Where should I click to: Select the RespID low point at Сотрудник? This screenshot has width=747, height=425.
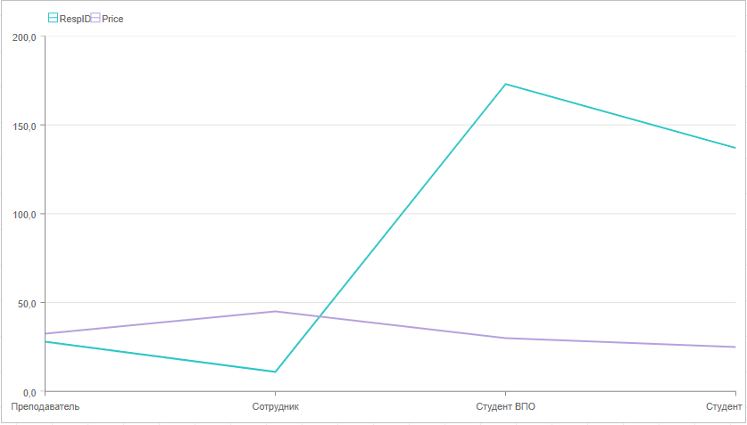point(275,372)
